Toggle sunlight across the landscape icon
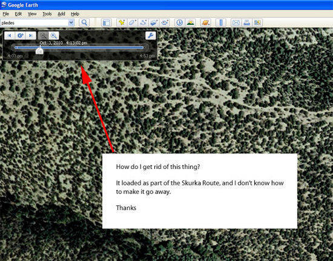Screen dimensions: 333x261 191,22
